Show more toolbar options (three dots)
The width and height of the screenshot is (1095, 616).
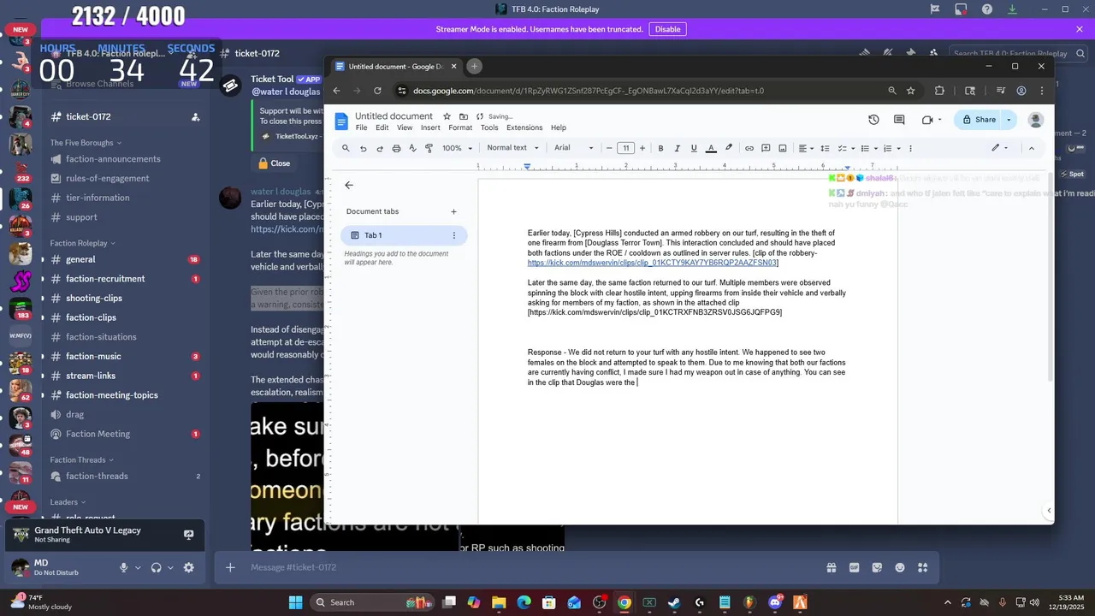click(910, 148)
